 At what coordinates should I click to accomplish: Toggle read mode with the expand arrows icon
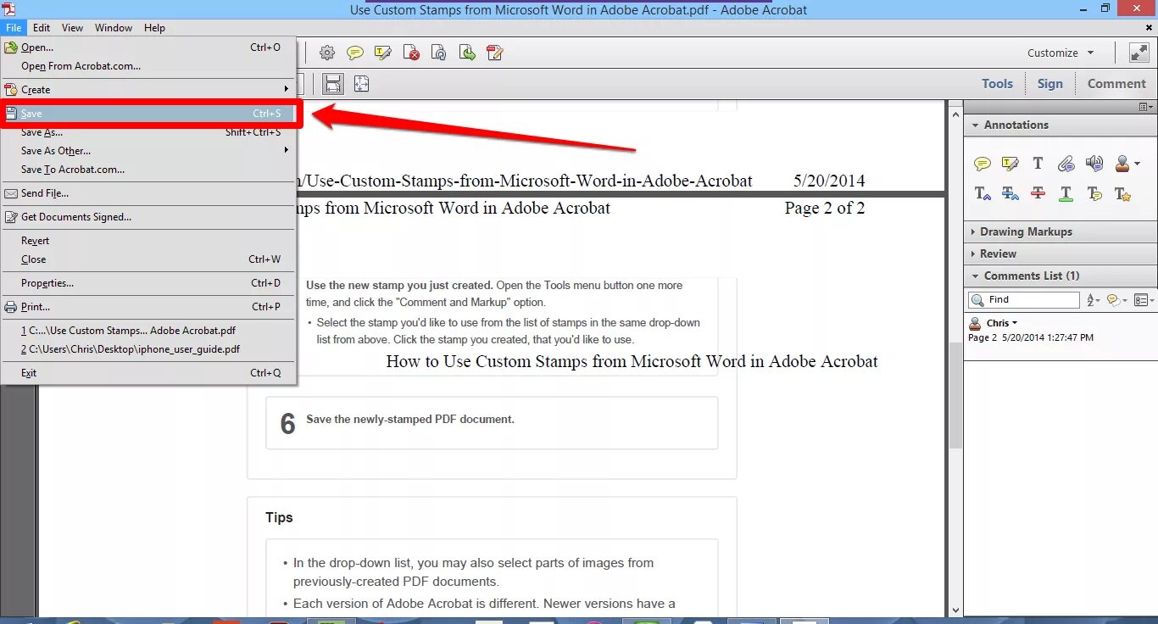[1139, 53]
